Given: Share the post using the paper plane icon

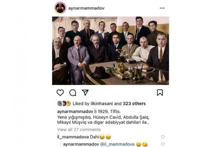Looking at the screenshot, I should [x=85, y=92].
